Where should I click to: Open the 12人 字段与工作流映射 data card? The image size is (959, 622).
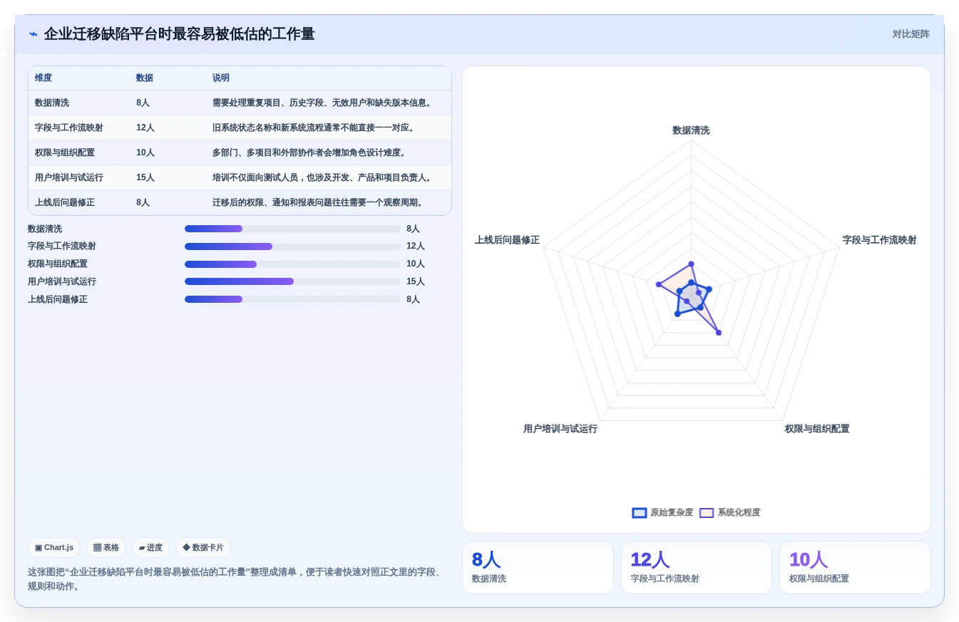pyautogui.click(x=696, y=567)
